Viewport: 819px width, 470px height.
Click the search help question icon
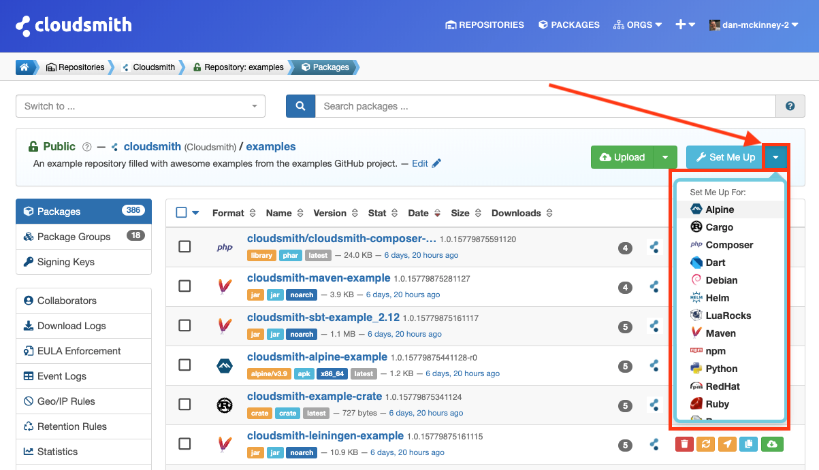coord(790,106)
